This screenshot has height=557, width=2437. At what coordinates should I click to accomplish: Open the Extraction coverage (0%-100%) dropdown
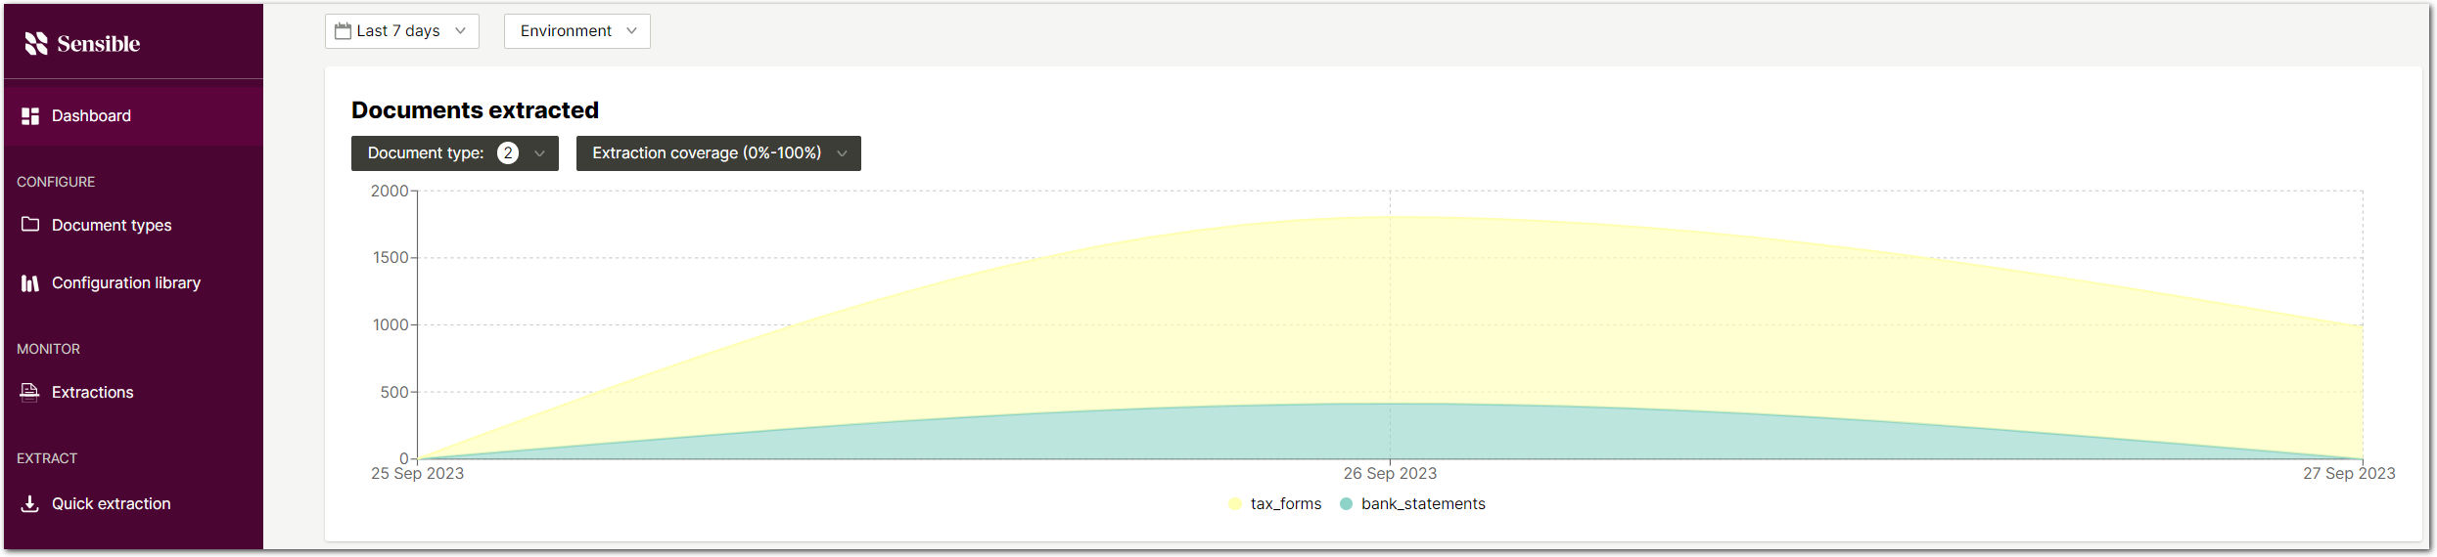tap(718, 153)
